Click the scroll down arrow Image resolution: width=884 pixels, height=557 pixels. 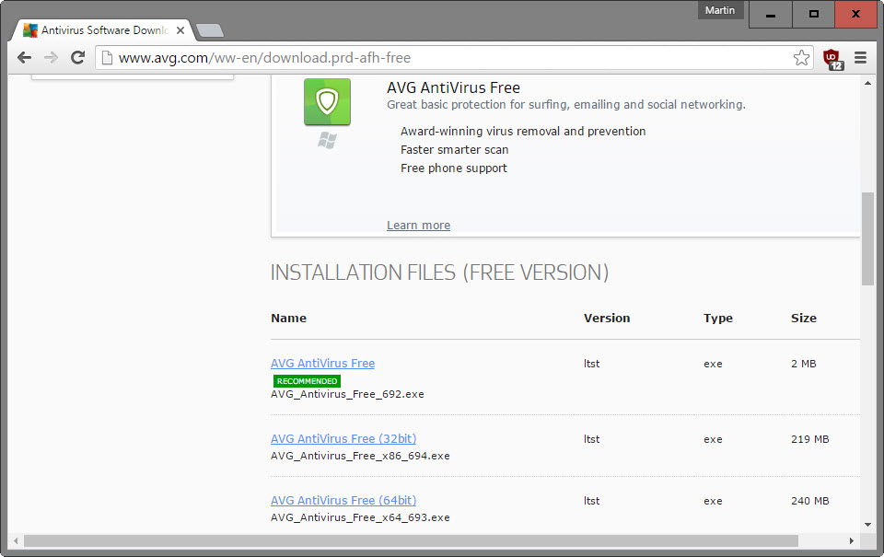pos(867,524)
